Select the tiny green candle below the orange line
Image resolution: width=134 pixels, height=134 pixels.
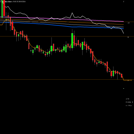124,88
